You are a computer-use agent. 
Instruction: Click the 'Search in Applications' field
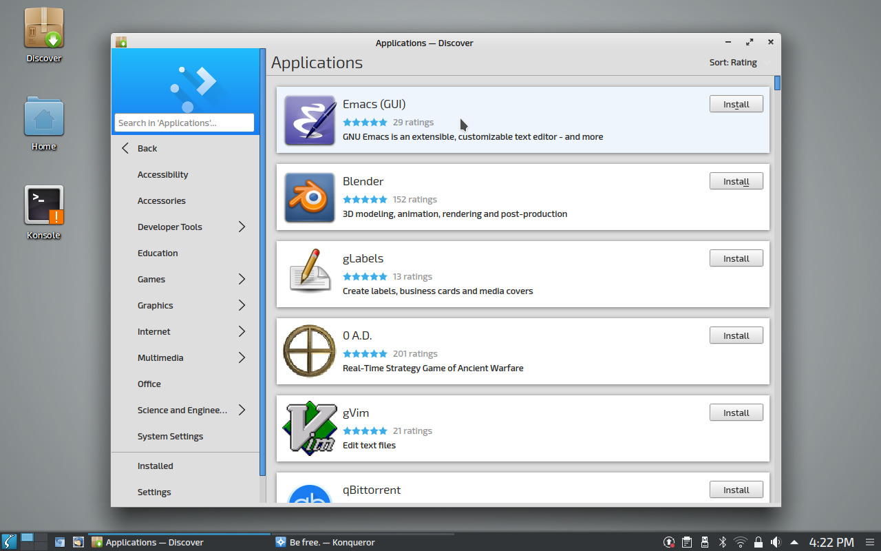coord(184,122)
